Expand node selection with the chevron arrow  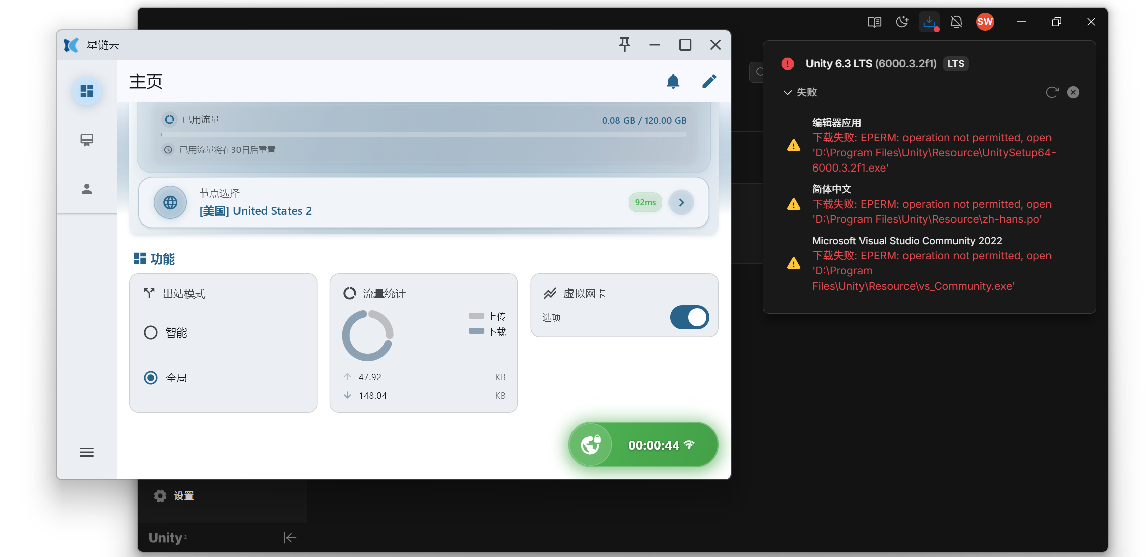[x=681, y=202]
